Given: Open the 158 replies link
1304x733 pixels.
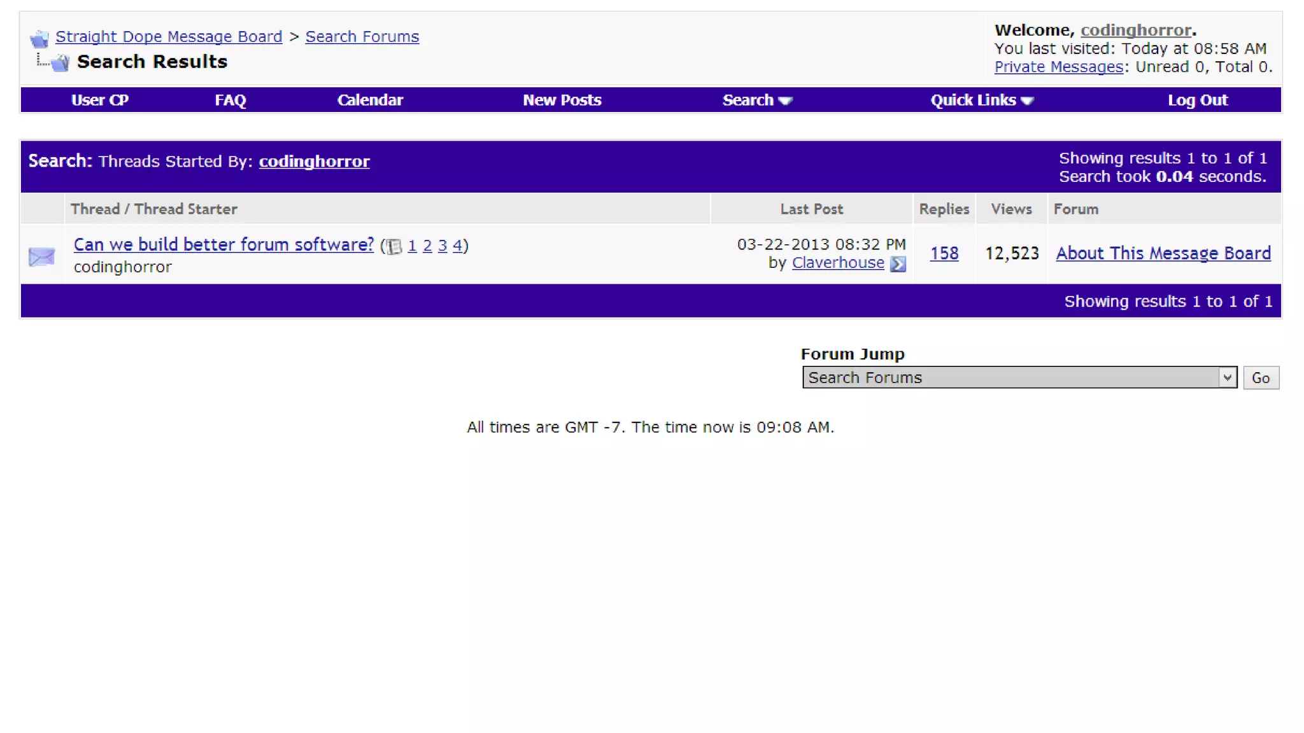Looking at the screenshot, I should point(944,253).
